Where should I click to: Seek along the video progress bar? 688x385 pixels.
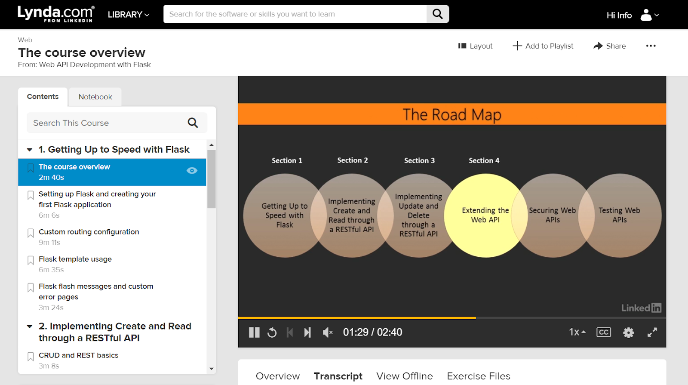pyautogui.click(x=452, y=318)
